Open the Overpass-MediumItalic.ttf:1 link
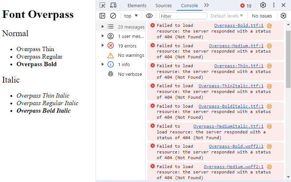The image size is (291, 182). tap(228, 126)
